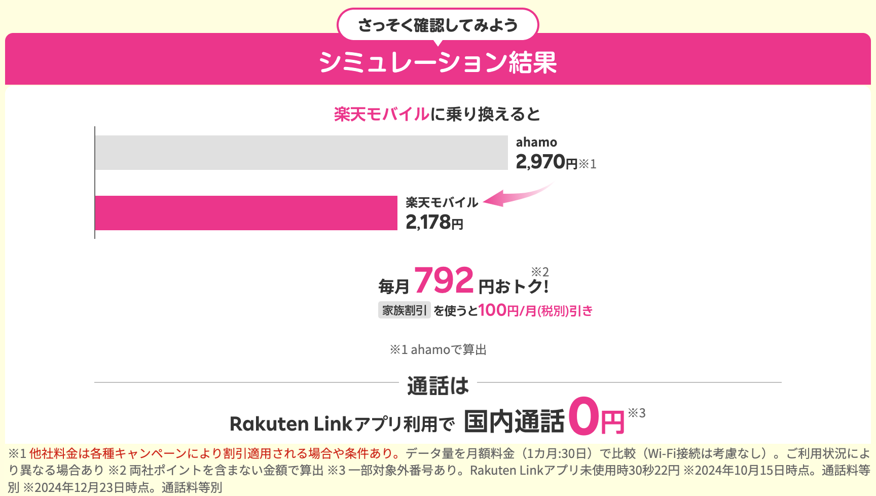This screenshot has width=876, height=496.
Task: Click the ※1 mark beside 2,970円
Action: click(x=588, y=164)
